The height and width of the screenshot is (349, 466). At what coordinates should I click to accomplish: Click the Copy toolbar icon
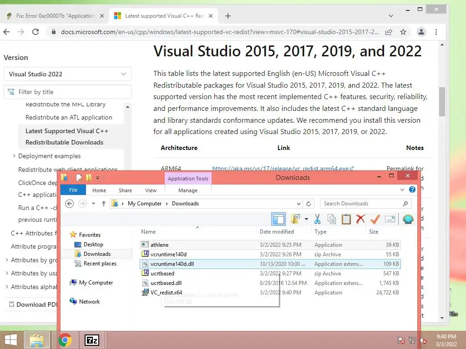point(331,219)
